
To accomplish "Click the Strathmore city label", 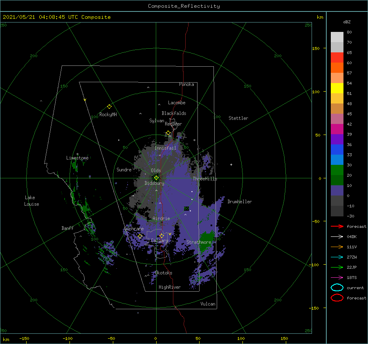I will (199, 242).
